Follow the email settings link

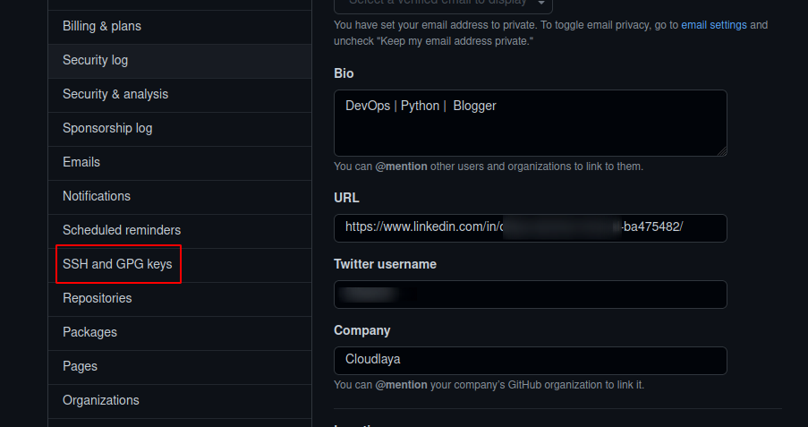(x=714, y=25)
